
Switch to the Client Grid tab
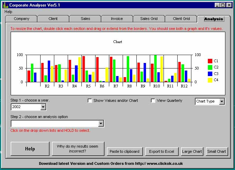(181, 19)
